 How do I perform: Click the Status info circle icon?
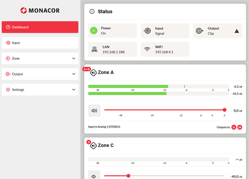[92, 12]
